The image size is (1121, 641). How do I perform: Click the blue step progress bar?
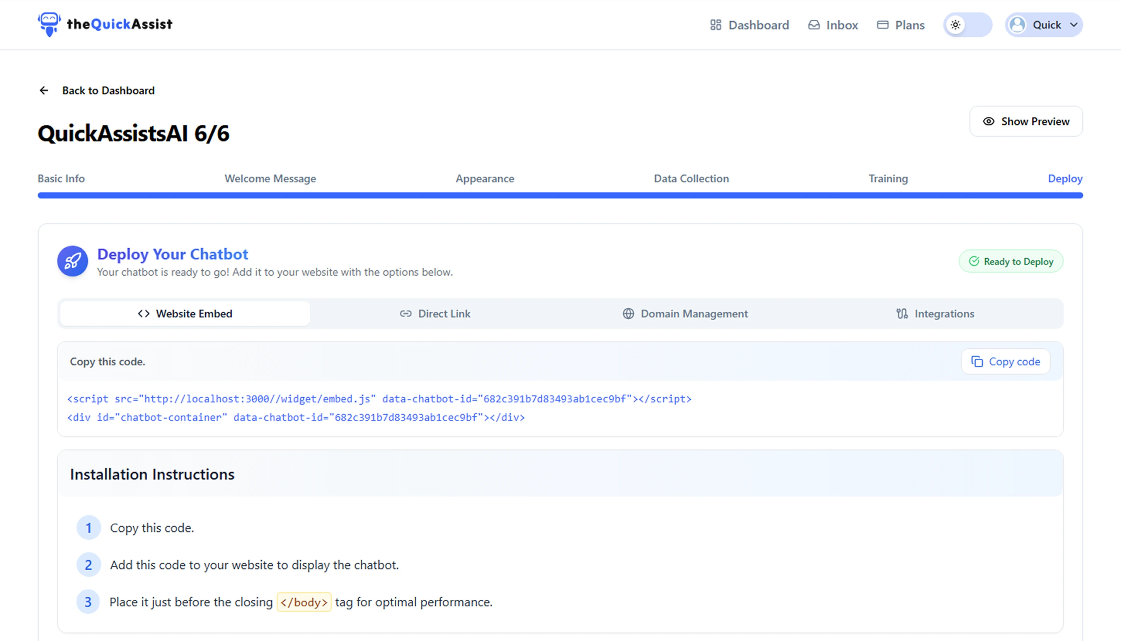pyautogui.click(x=560, y=195)
